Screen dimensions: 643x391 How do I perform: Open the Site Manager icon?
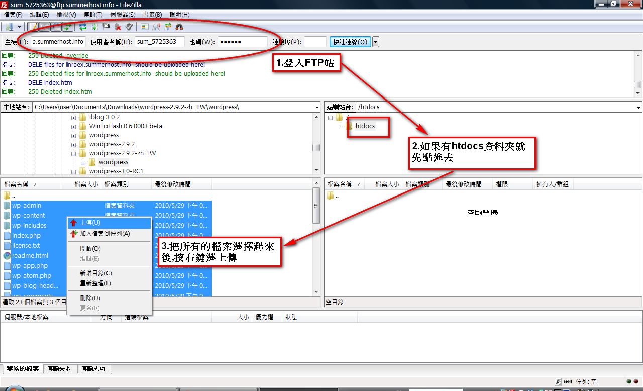click(9, 27)
